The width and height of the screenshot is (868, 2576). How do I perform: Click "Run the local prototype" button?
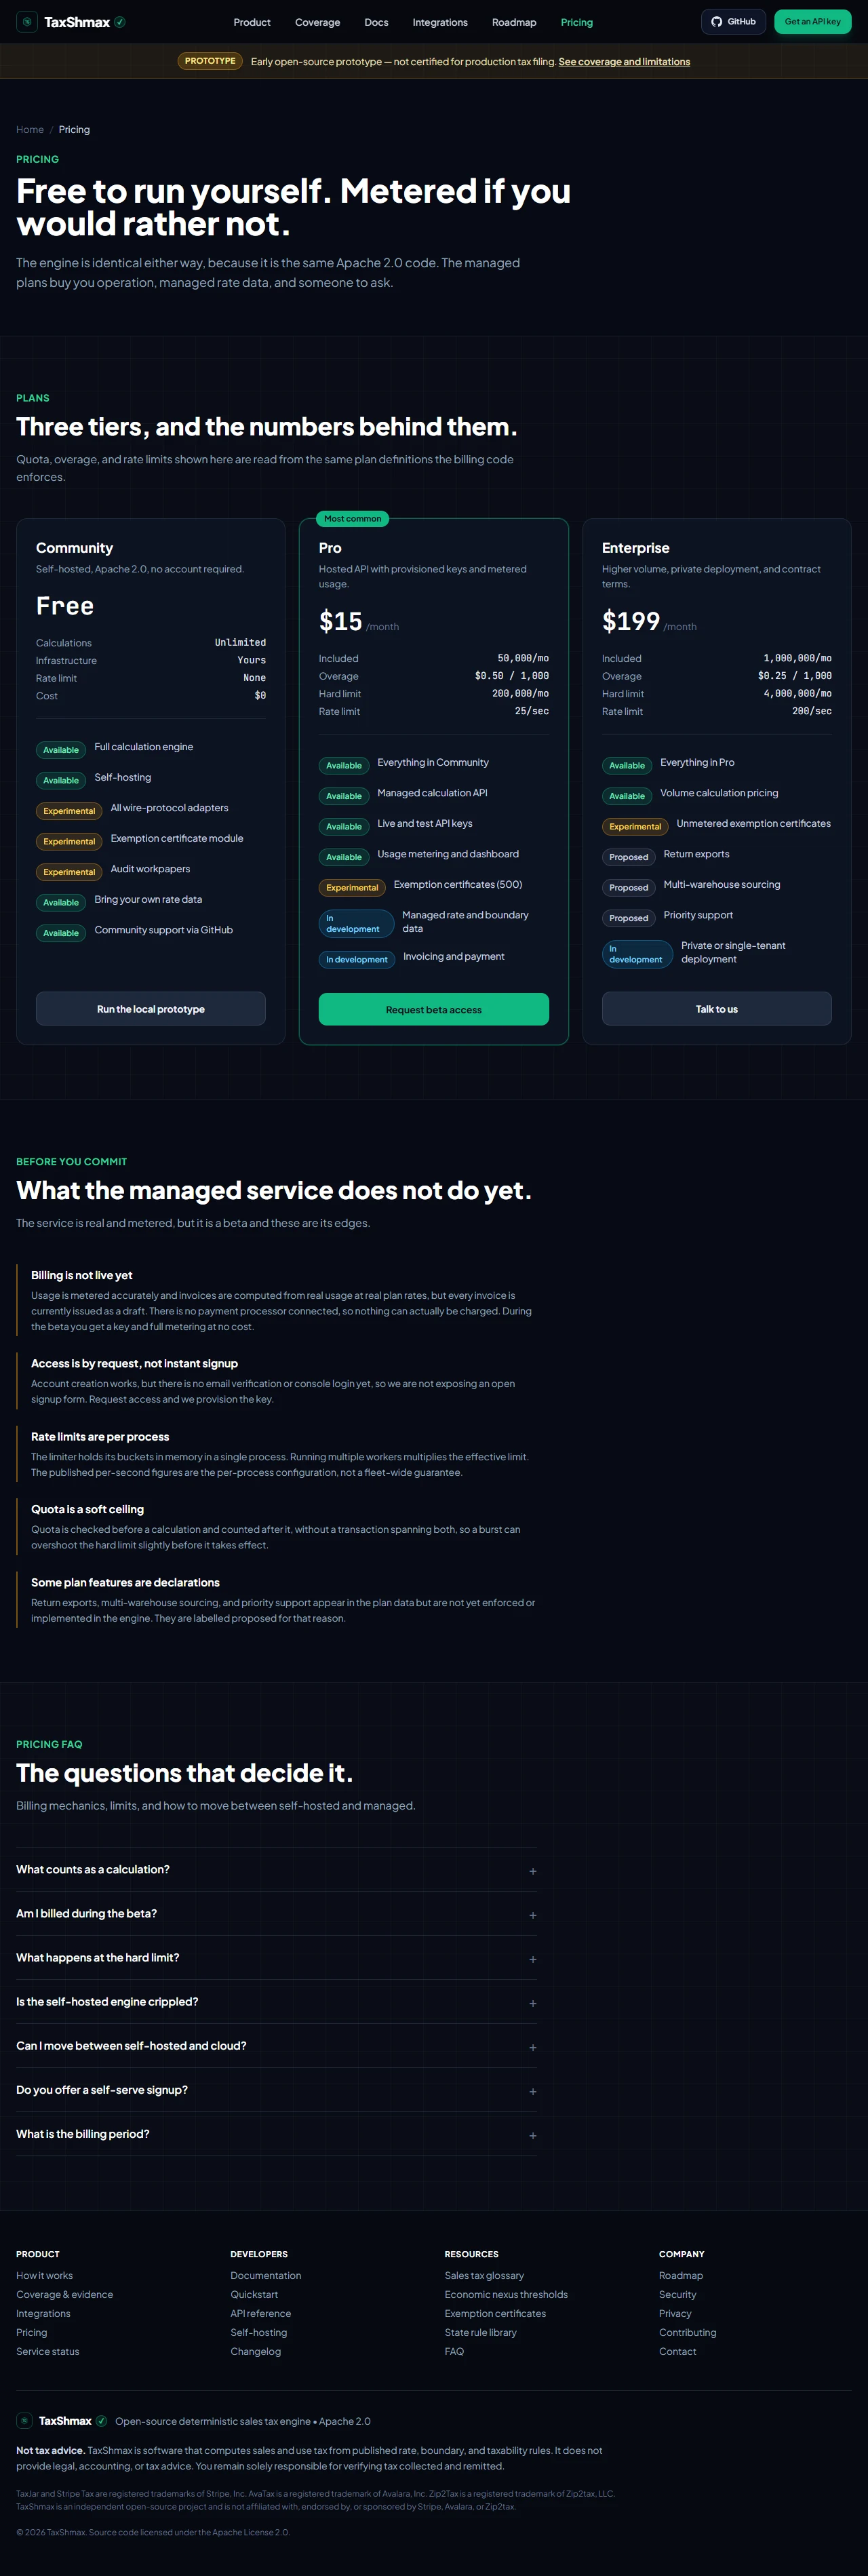[x=151, y=1009]
